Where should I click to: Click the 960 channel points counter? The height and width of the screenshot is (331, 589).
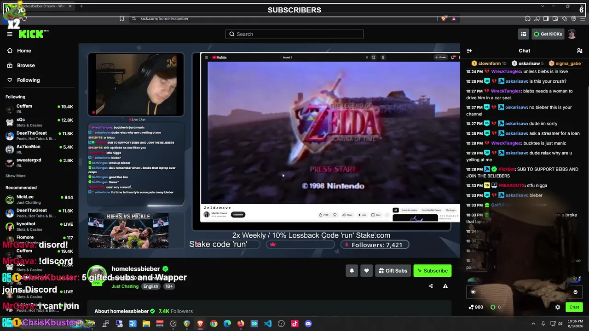click(x=476, y=307)
